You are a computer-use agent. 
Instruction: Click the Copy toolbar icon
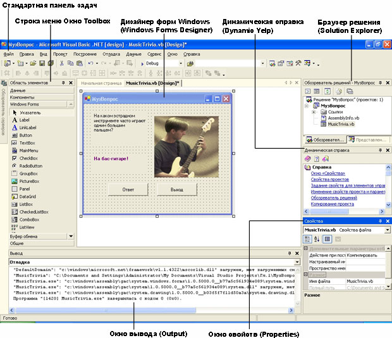click(x=71, y=63)
